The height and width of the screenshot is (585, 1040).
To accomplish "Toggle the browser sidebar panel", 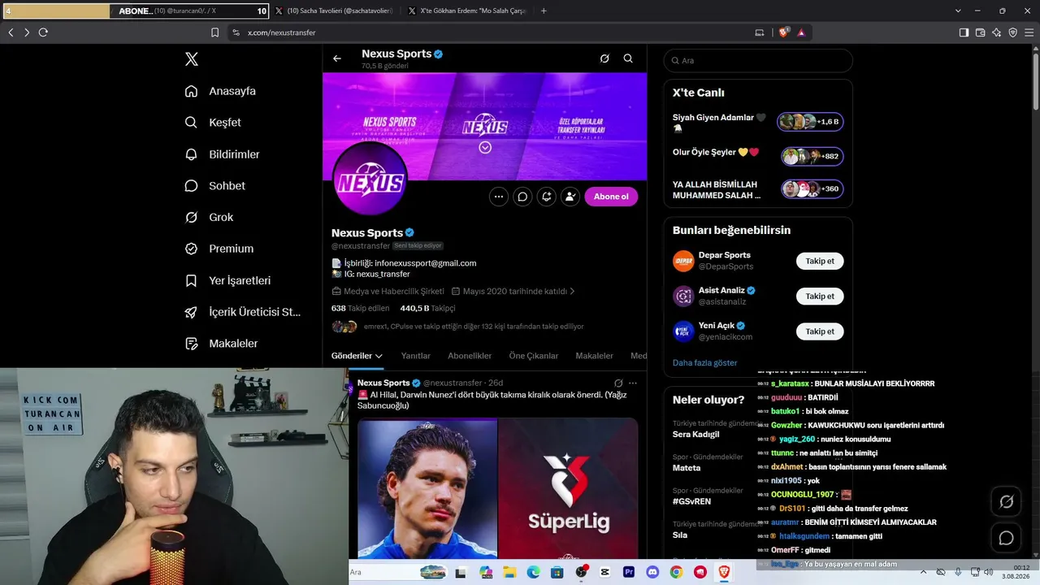I will (x=964, y=32).
